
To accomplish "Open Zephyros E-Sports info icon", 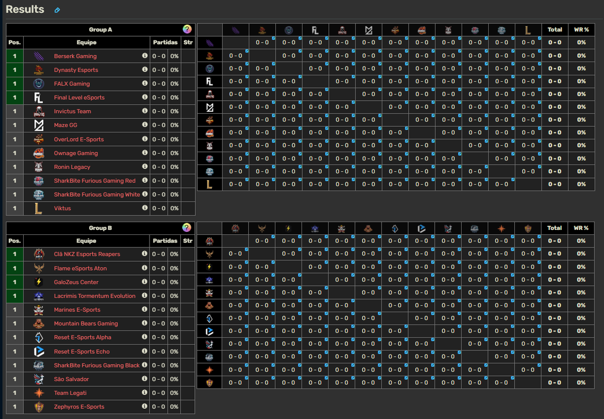I will click(145, 406).
